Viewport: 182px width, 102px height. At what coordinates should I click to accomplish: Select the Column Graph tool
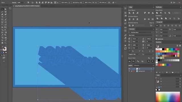point(6,38)
